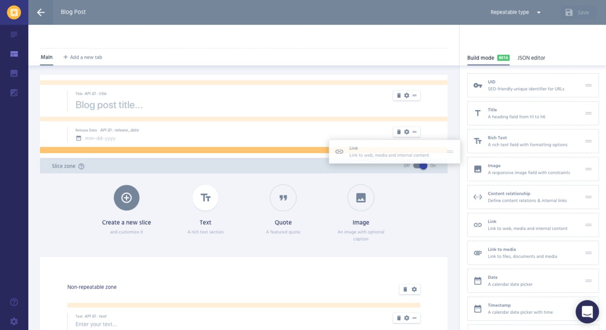606x330 pixels.
Task: Click the Save button
Action: [577, 13]
